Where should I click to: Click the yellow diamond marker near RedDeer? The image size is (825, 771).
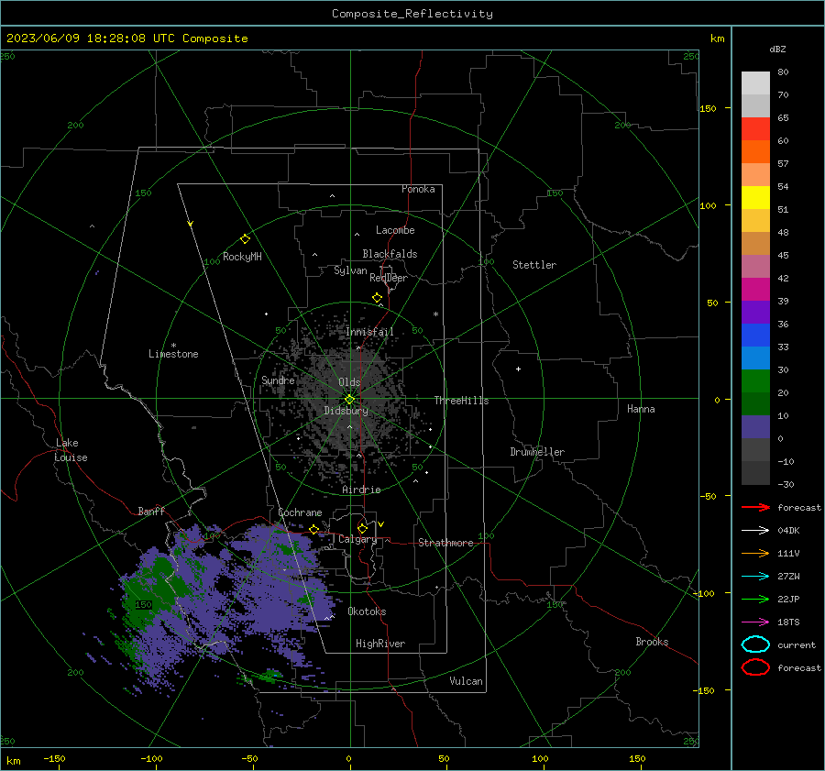377,297
